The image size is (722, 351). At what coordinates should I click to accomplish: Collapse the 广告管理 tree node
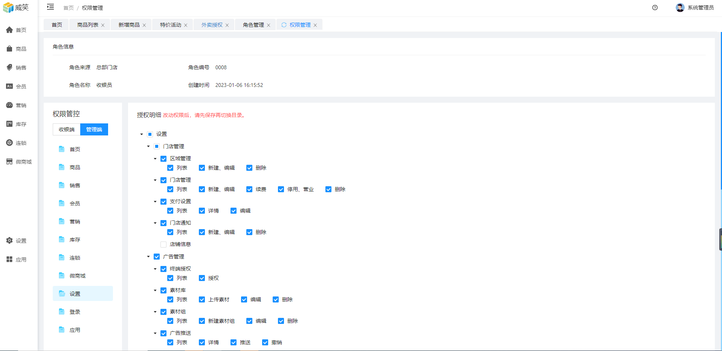[148, 257]
